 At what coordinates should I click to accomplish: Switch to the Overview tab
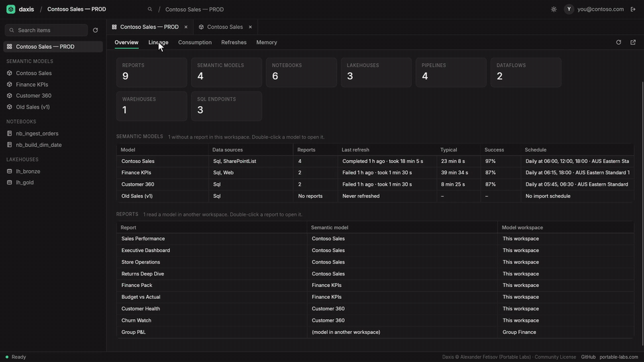(127, 42)
